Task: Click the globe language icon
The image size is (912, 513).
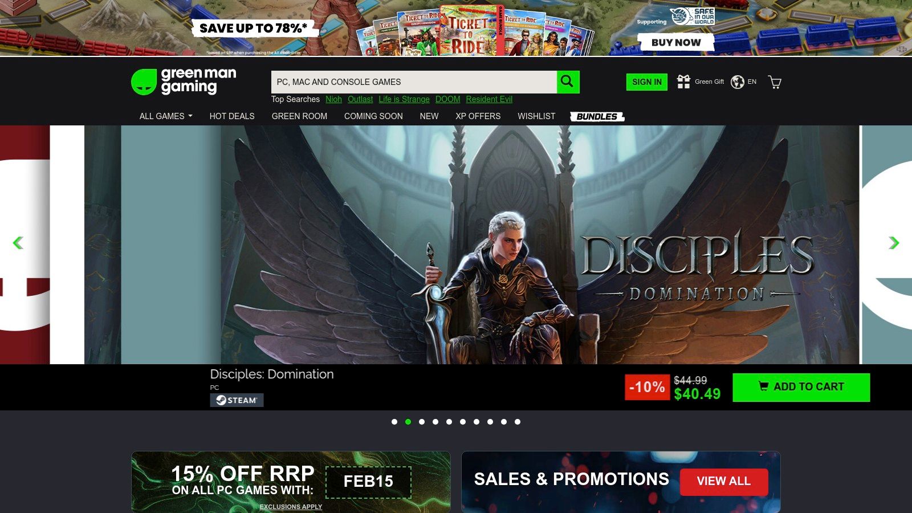Action: pos(736,82)
